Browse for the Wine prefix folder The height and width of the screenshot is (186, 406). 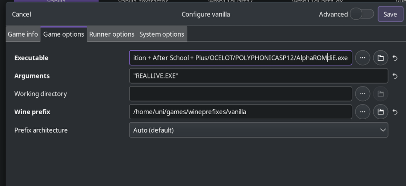[363, 112]
